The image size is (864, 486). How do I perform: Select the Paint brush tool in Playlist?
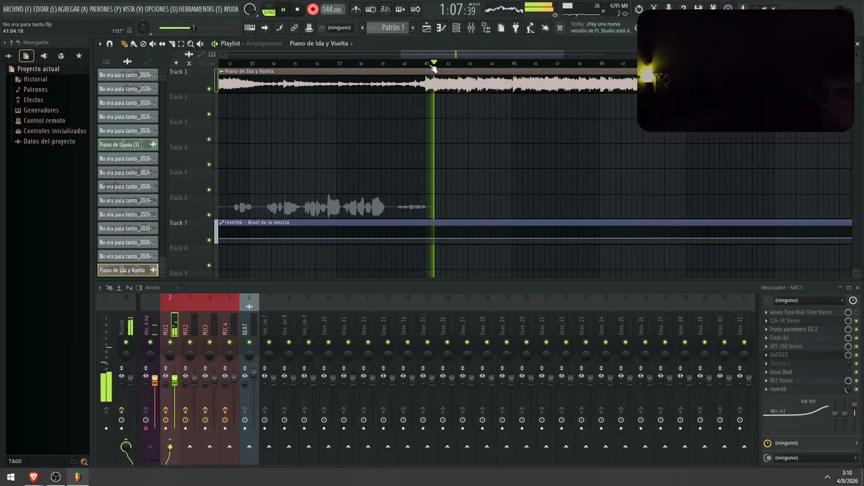coord(134,44)
